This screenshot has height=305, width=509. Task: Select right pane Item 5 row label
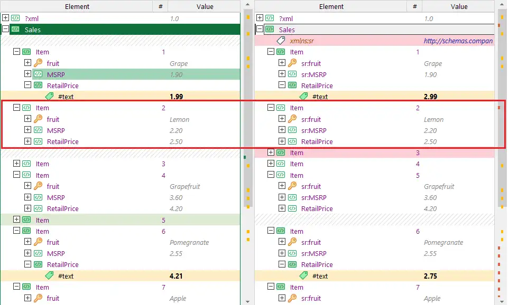(x=297, y=175)
